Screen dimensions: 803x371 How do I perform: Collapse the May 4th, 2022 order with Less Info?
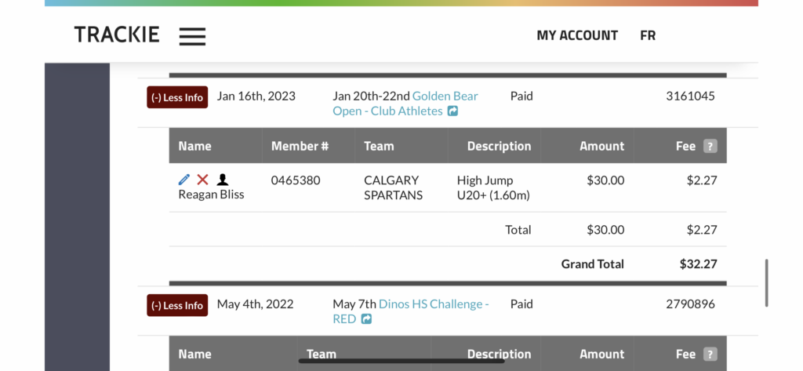click(177, 305)
